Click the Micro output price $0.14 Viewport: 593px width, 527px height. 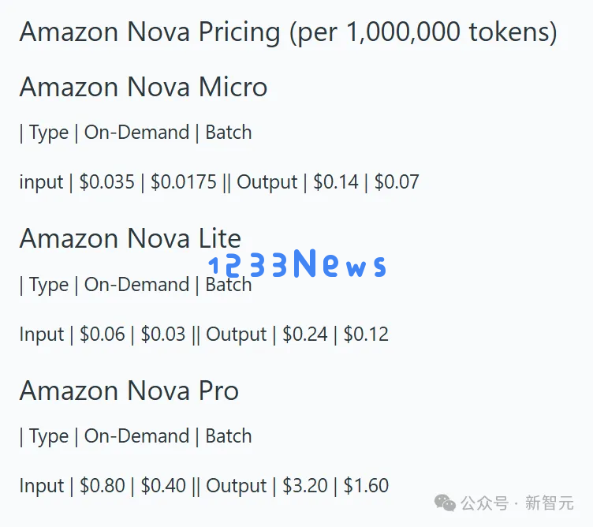pos(336,182)
